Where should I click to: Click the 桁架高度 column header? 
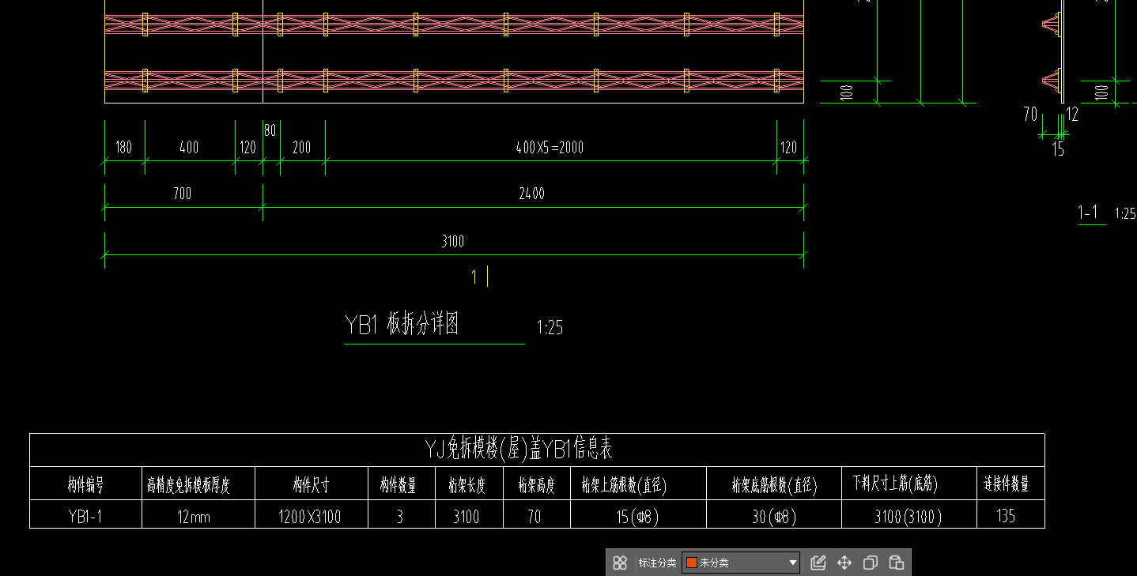(536, 484)
